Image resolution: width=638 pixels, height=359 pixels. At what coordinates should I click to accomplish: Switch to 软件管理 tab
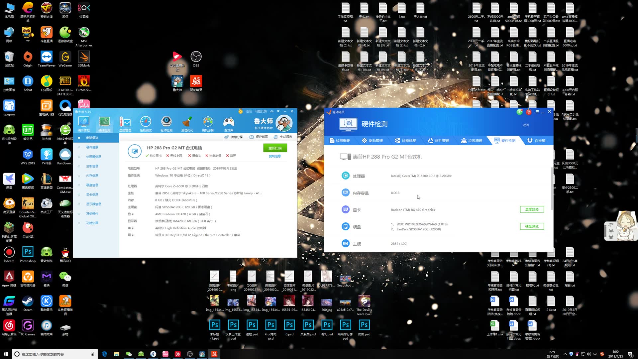point(438,141)
